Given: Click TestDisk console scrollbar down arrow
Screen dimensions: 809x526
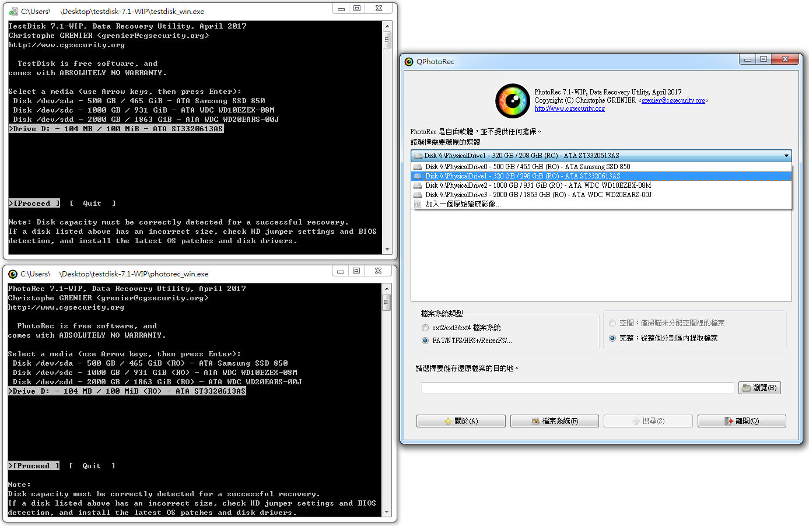Looking at the screenshot, I should click(x=387, y=250).
